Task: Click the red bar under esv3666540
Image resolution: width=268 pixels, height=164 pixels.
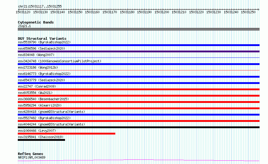Action: 139,102
